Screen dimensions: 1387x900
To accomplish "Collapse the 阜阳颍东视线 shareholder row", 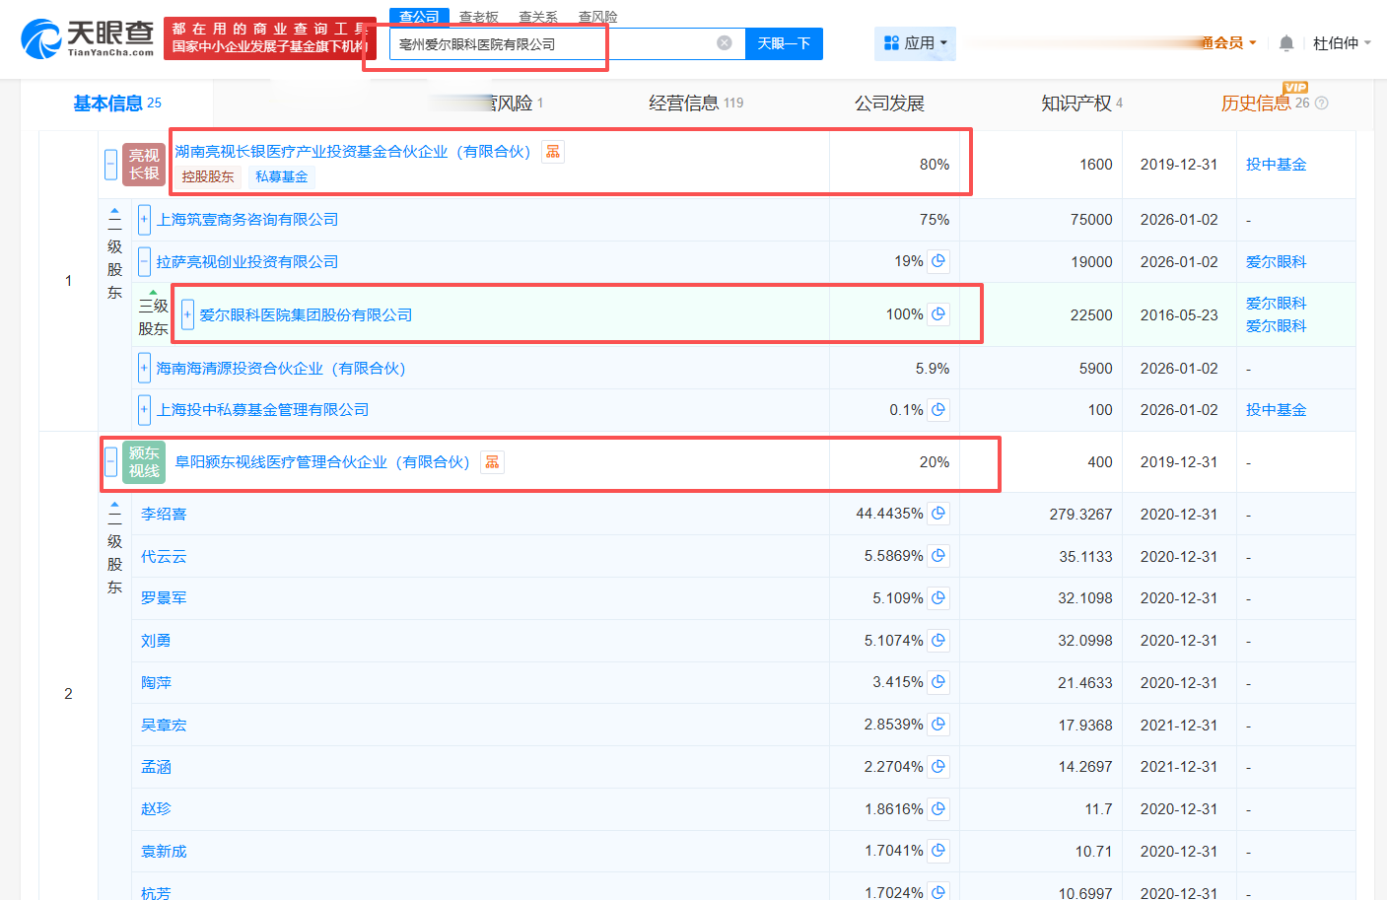I will pyautogui.click(x=110, y=462).
